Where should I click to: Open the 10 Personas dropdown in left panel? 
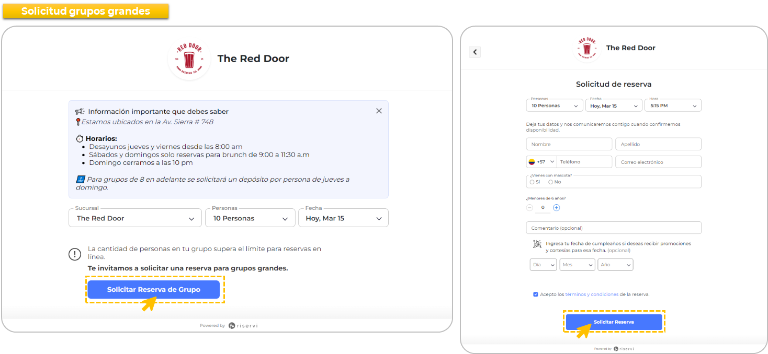(x=250, y=218)
